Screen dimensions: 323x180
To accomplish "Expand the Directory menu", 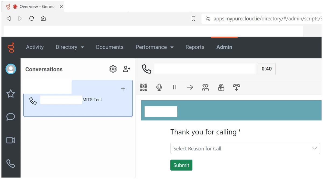I will [70, 47].
